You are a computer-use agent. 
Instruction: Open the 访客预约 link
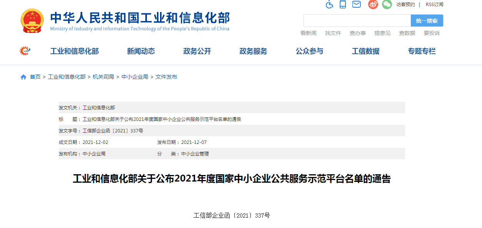point(405,5)
